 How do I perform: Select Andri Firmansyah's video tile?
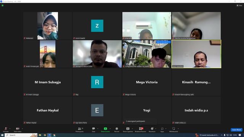click(x=48, y=54)
